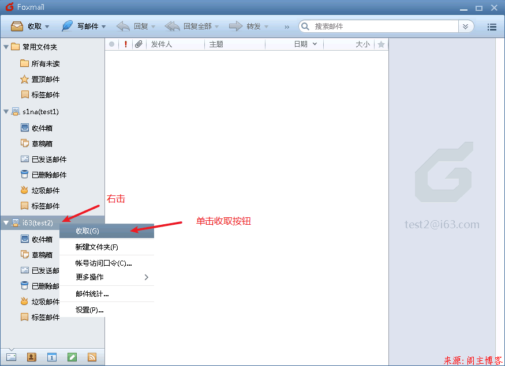Open i63 account 草稿箱 drafts
Screen dimensions: 505x366
[x=36, y=255]
